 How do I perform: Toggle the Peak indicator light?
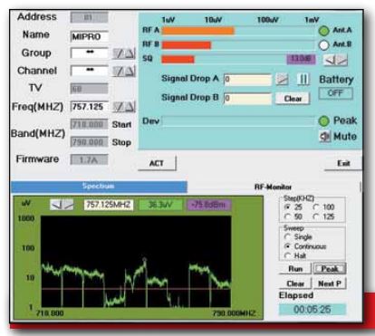tap(324, 121)
